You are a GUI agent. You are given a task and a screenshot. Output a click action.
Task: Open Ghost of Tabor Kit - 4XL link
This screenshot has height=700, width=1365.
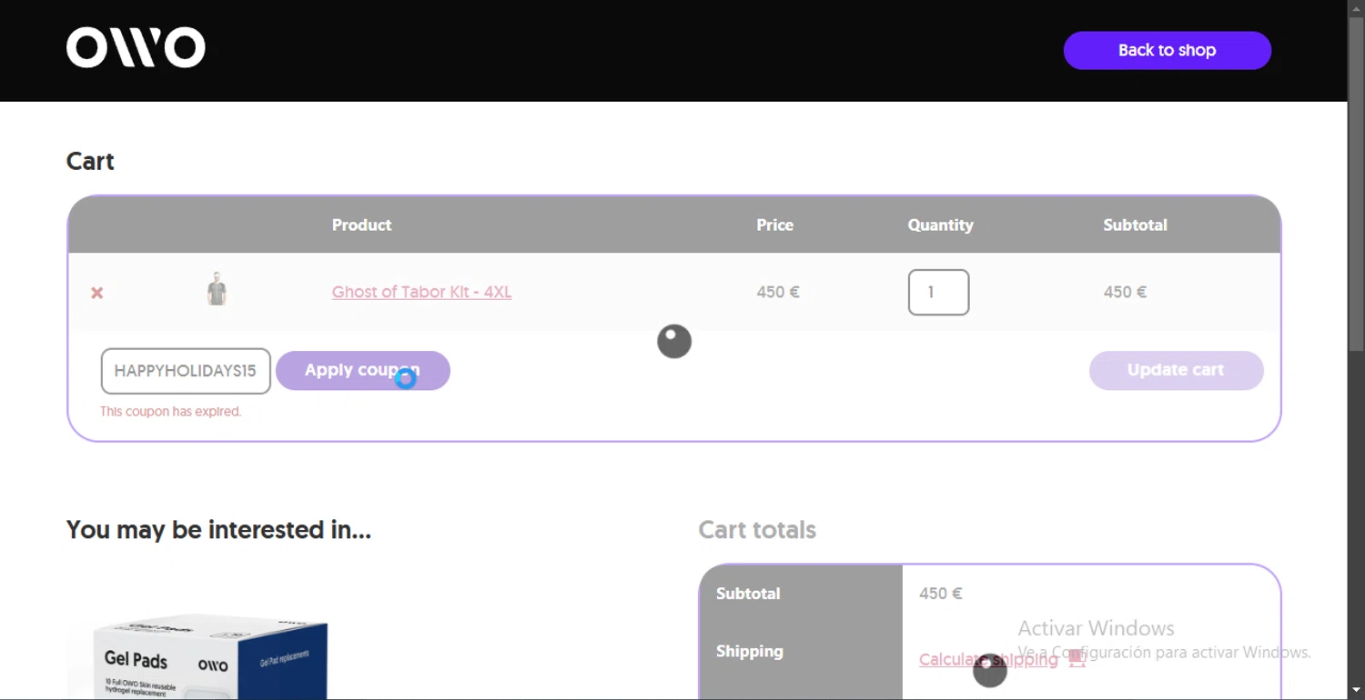tap(421, 292)
